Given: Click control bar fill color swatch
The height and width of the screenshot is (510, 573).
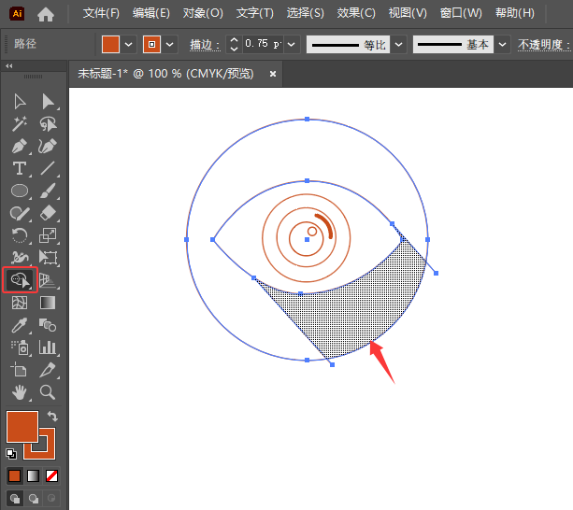Looking at the screenshot, I should 110,45.
